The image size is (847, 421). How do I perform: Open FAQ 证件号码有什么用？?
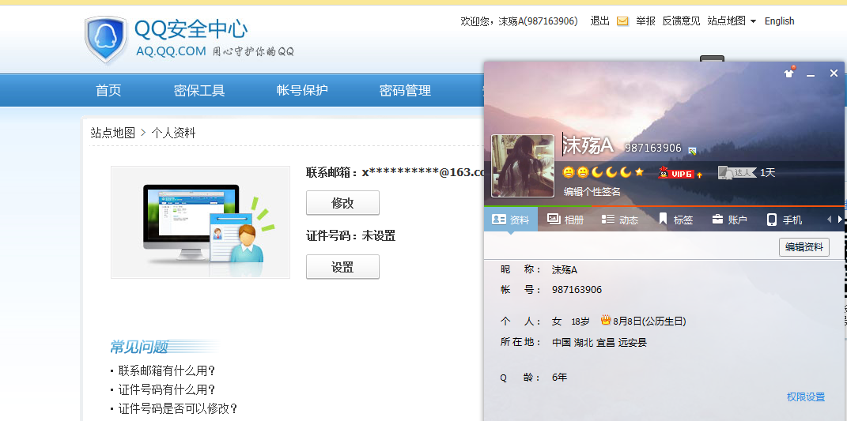pos(167,389)
